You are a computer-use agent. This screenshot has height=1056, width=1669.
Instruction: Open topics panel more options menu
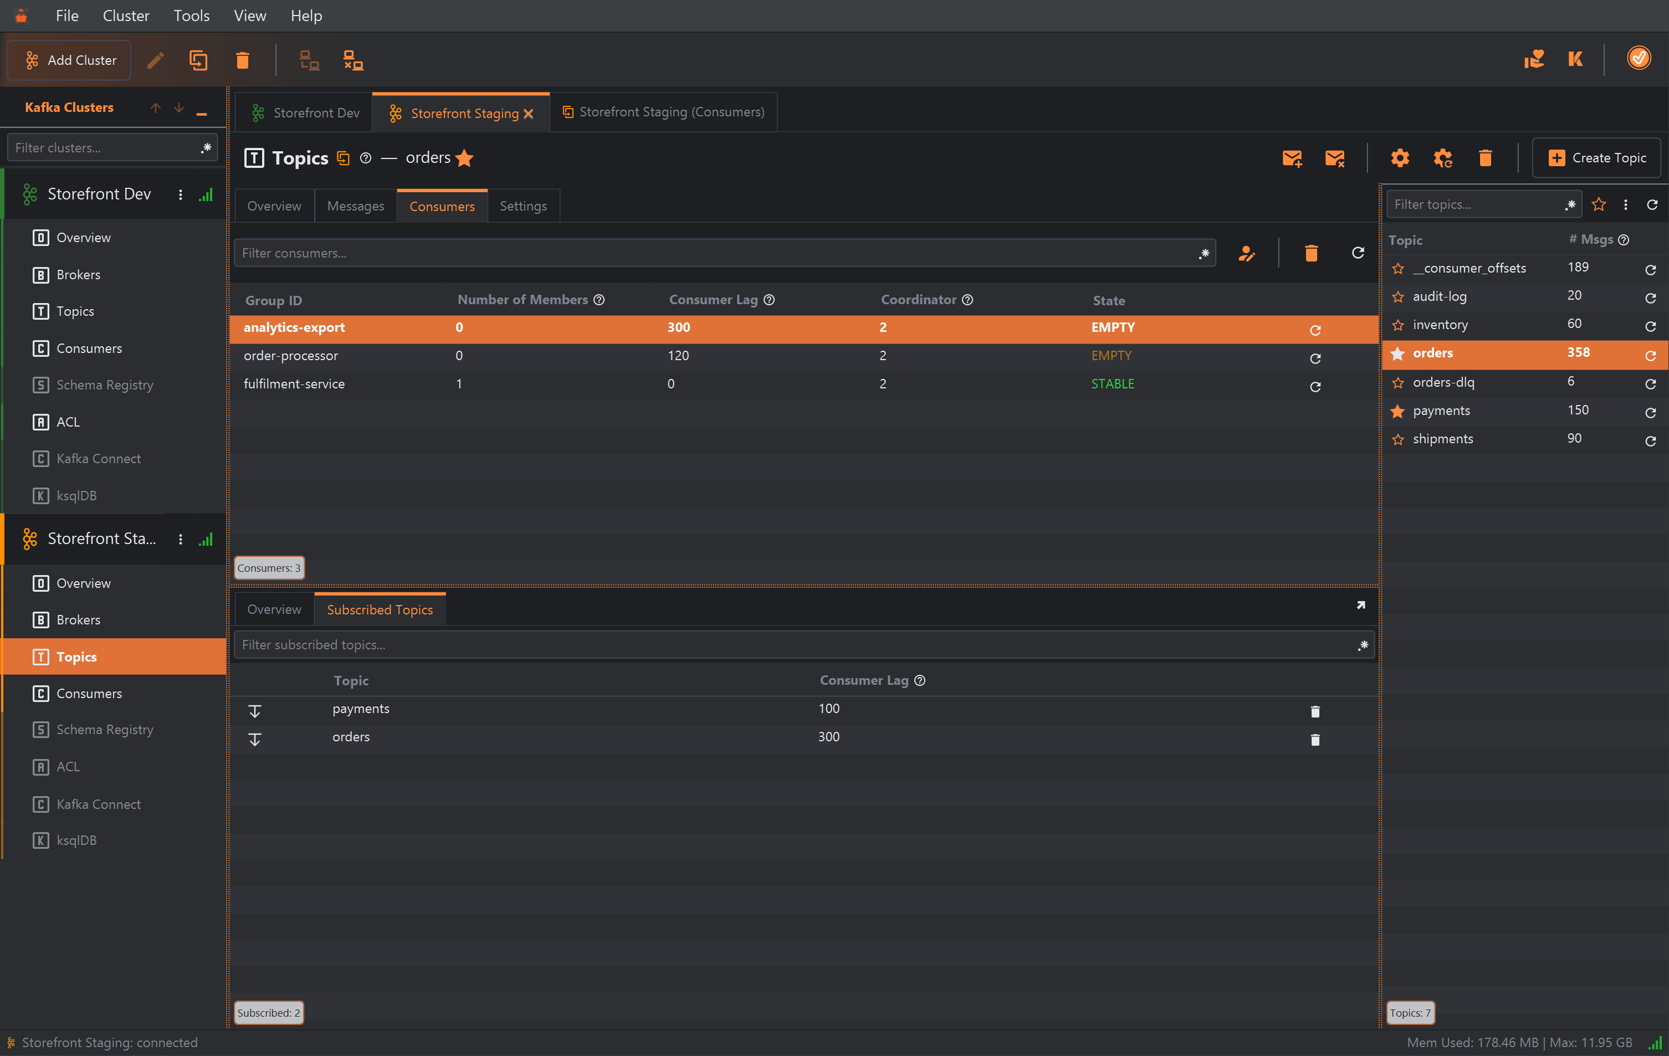pyautogui.click(x=1625, y=204)
